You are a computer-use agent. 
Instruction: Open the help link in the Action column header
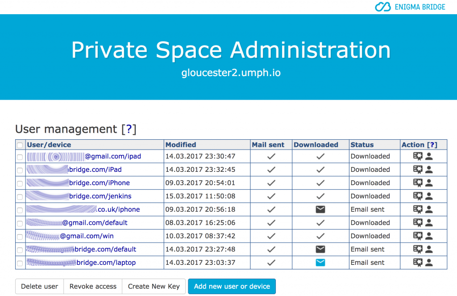click(432, 145)
